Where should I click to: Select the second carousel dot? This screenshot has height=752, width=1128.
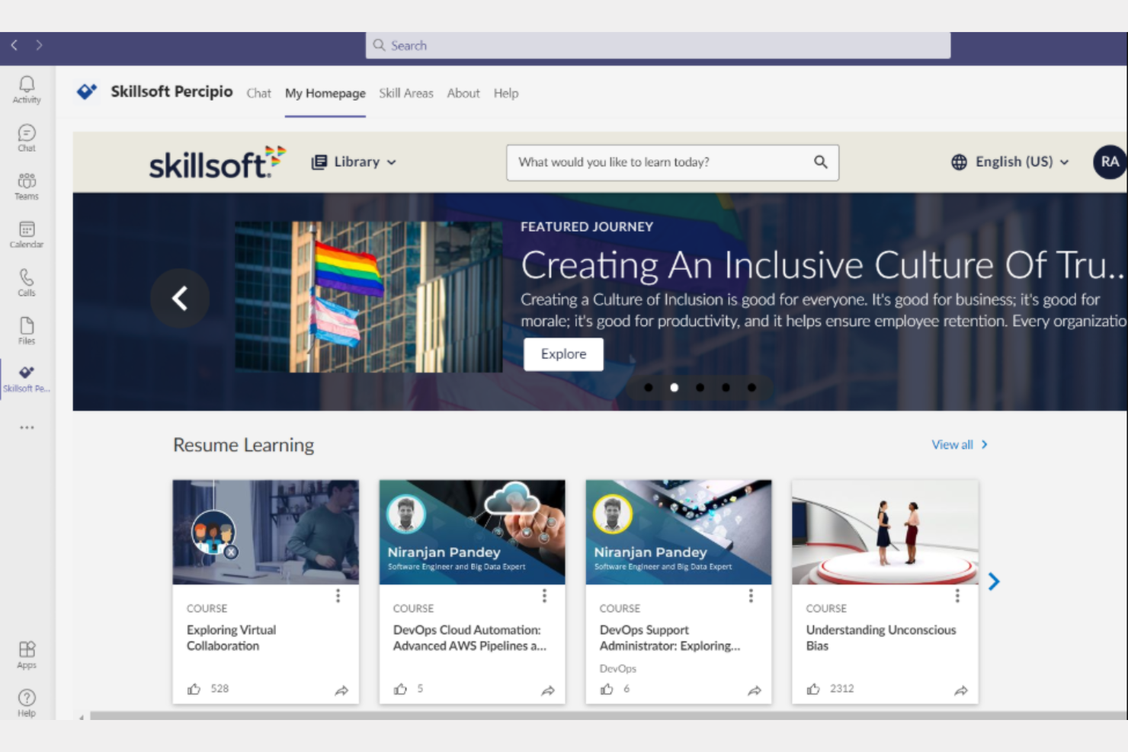click(675, 387)
